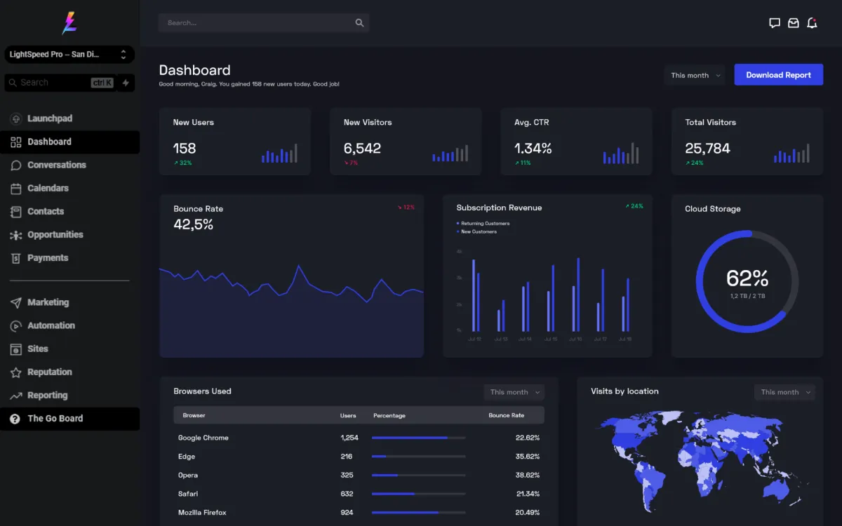
Task: Expand Visits by location This month dropdown
Action: click(x=784, y=392)
